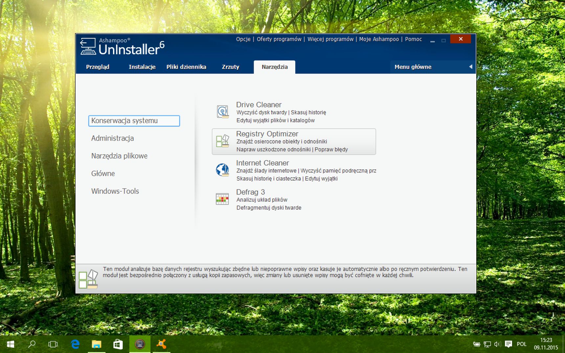This screenshot has width=565, height=353.
Task: Open Task View on the taskbar
Action: click(x=53, y=344)
